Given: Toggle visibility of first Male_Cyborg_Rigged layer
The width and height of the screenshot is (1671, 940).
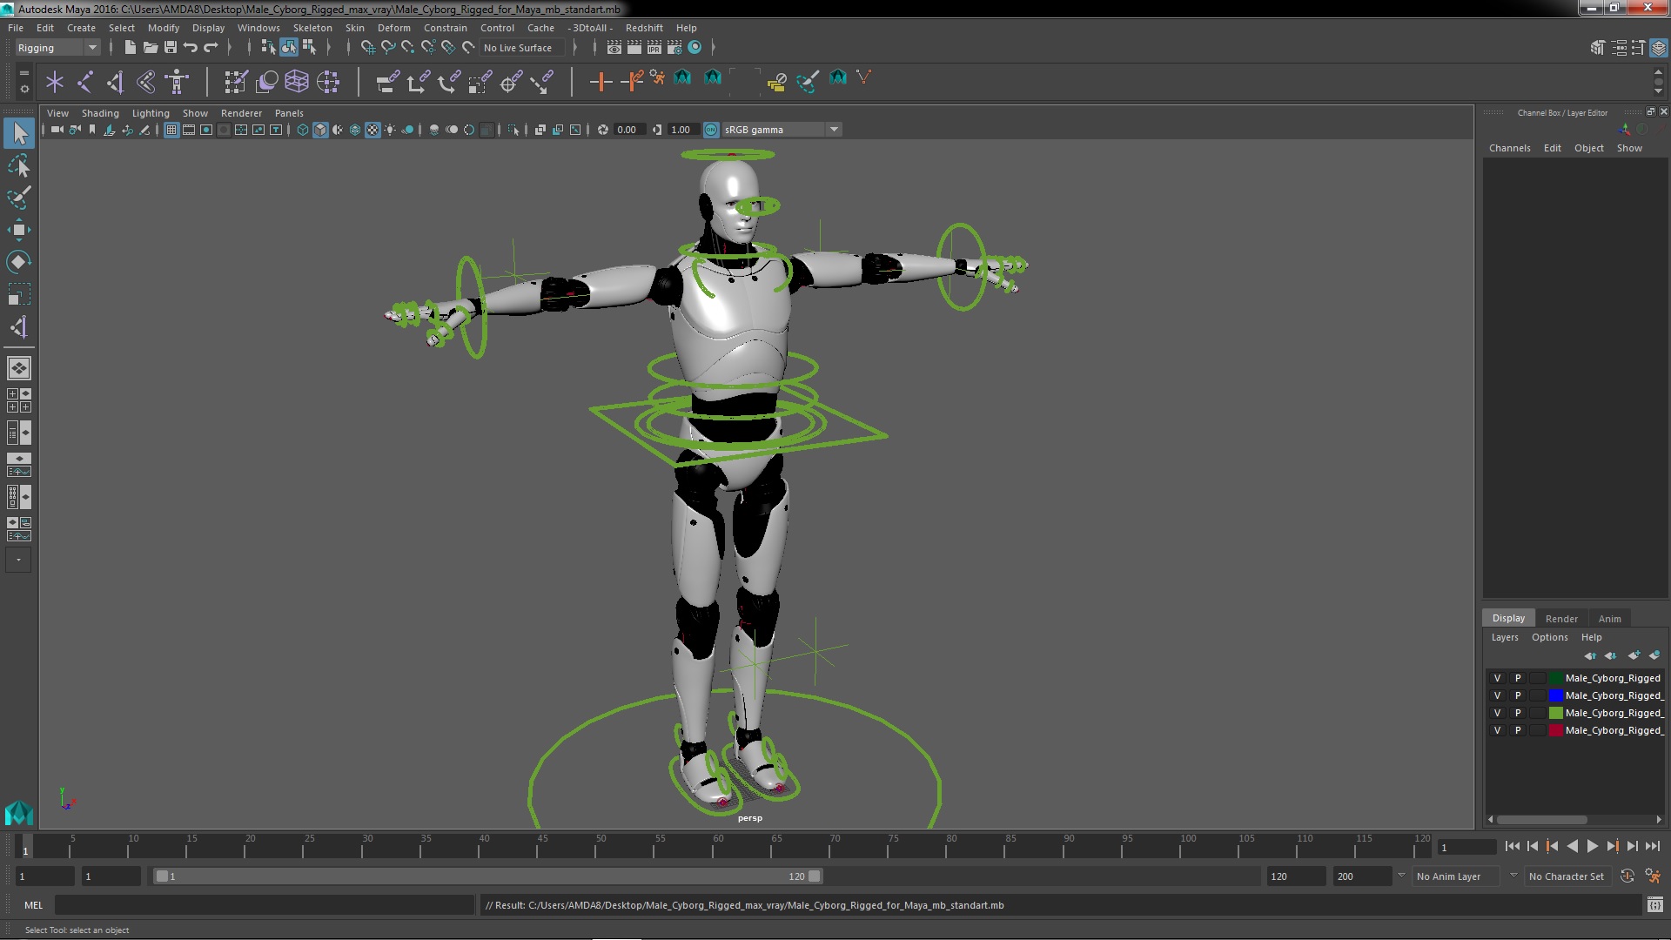Looking at the screenshot, I should [1497, 678].
